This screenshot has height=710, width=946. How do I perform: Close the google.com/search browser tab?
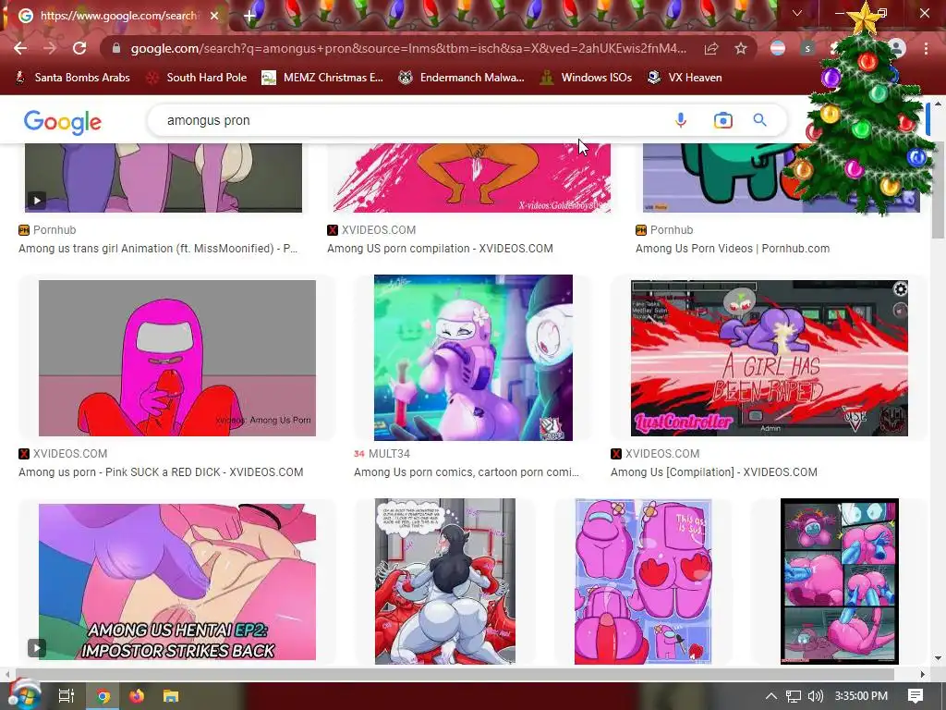[214, 16]
